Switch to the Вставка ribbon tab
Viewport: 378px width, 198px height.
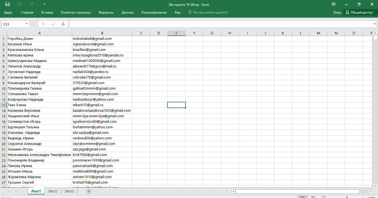click(47, 12)
